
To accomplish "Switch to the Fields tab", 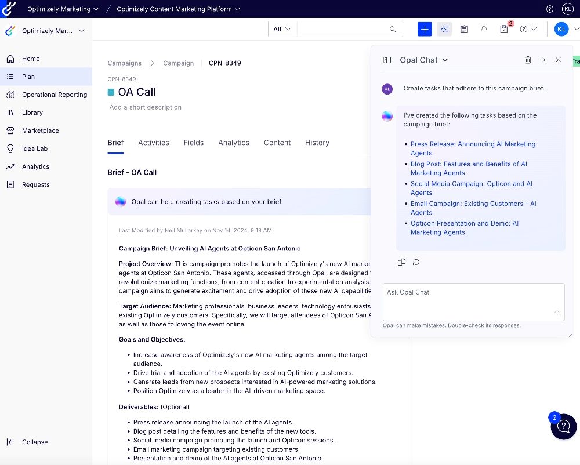I will [194, 143].
